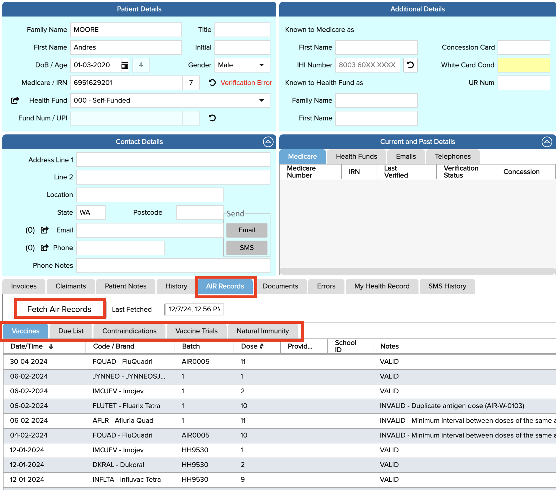
Task: Click the IRN field showing 7
Action: tap(191, 83)
